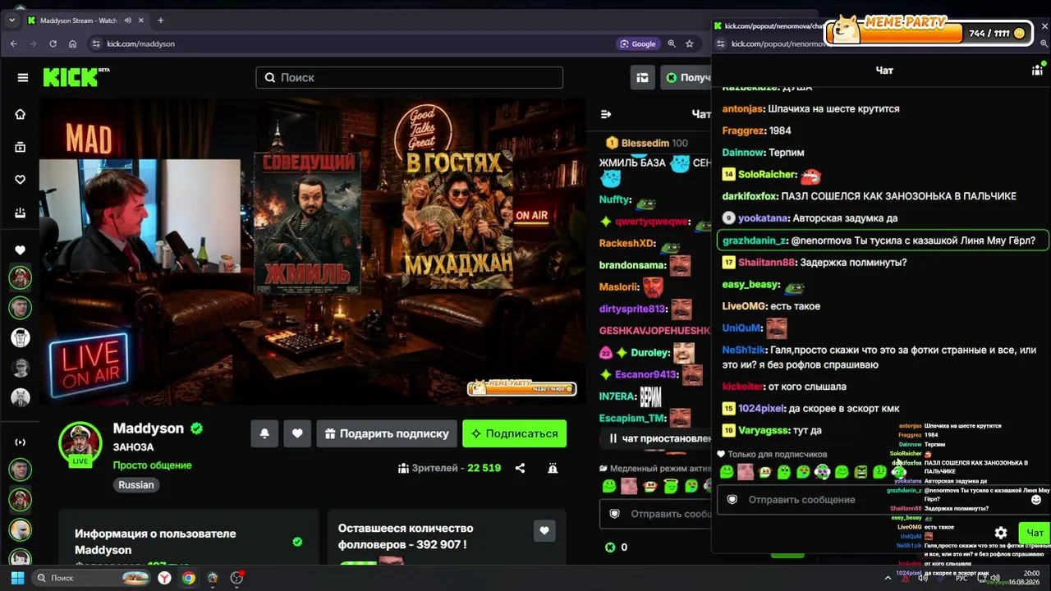Screen dimensions: 1051x591
Task: Open the expand-sidebar icon above recommended channels
Action: [21, 442]
